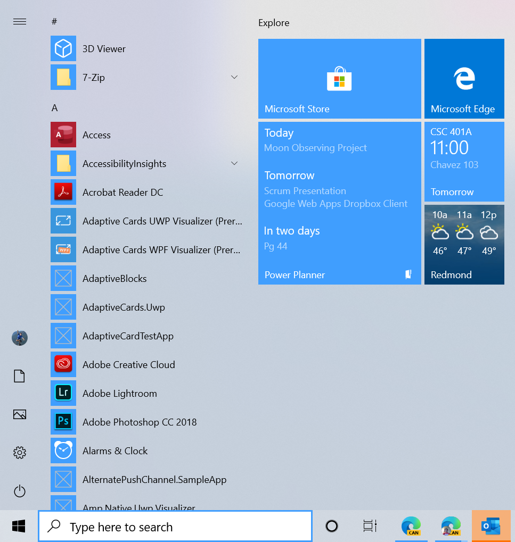Open Acrobat Reader DC icon
The width and height of the screenshot is (515, 542).
[x=63, y=192]
